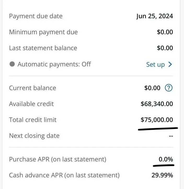Click the Payment due date label
Image resolution: width=184 pixels, height=189 pixels.
[36, 16]
